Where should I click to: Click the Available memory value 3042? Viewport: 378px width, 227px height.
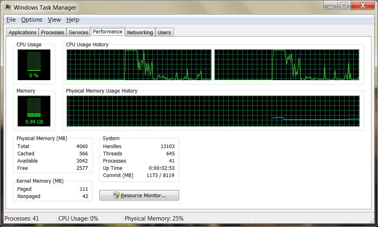[82, 161]
